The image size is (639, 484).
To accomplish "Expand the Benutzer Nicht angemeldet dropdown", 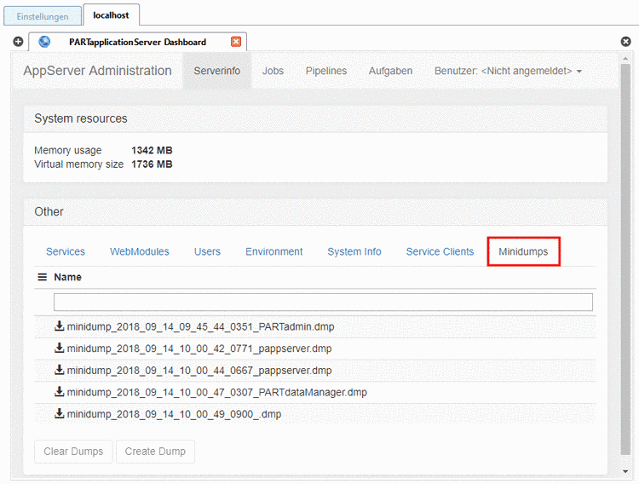I will click(x=508, y=71).
